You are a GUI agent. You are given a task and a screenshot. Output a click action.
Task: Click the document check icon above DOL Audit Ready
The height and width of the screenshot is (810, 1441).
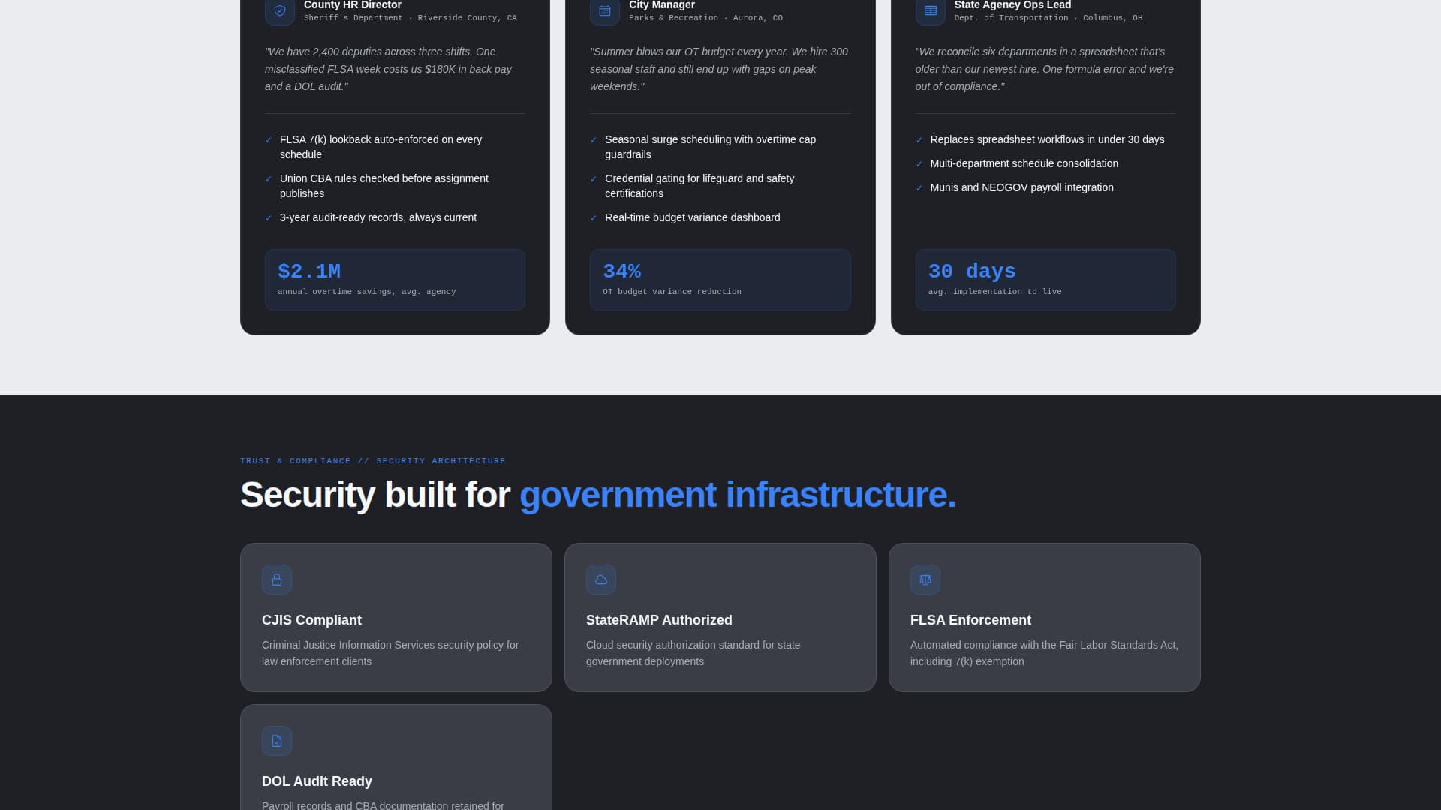(277, 741)
